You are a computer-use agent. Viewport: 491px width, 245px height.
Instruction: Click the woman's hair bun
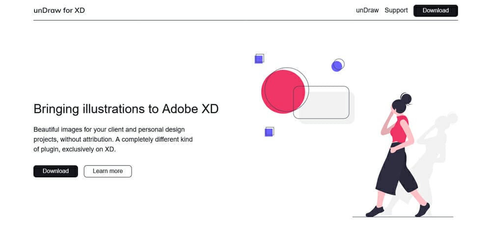pyautogui.click(x=406, y=97)
